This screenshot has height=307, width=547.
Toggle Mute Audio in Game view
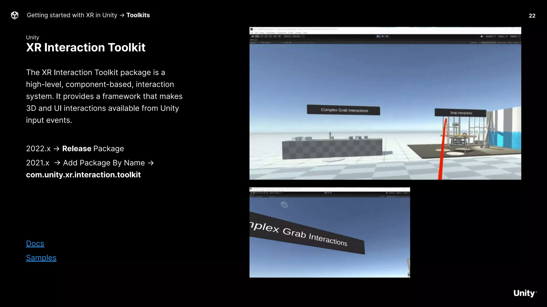pyautogui.click(x=502, y=43)
